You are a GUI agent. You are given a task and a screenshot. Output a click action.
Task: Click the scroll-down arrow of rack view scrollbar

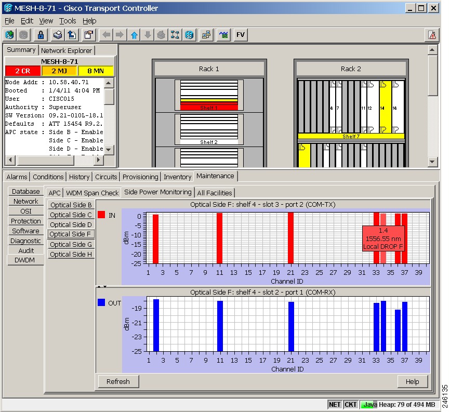(432, 162)
